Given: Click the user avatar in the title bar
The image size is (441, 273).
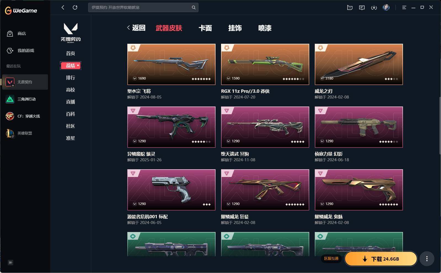Looking at the screenshot, I should point(386,7).
